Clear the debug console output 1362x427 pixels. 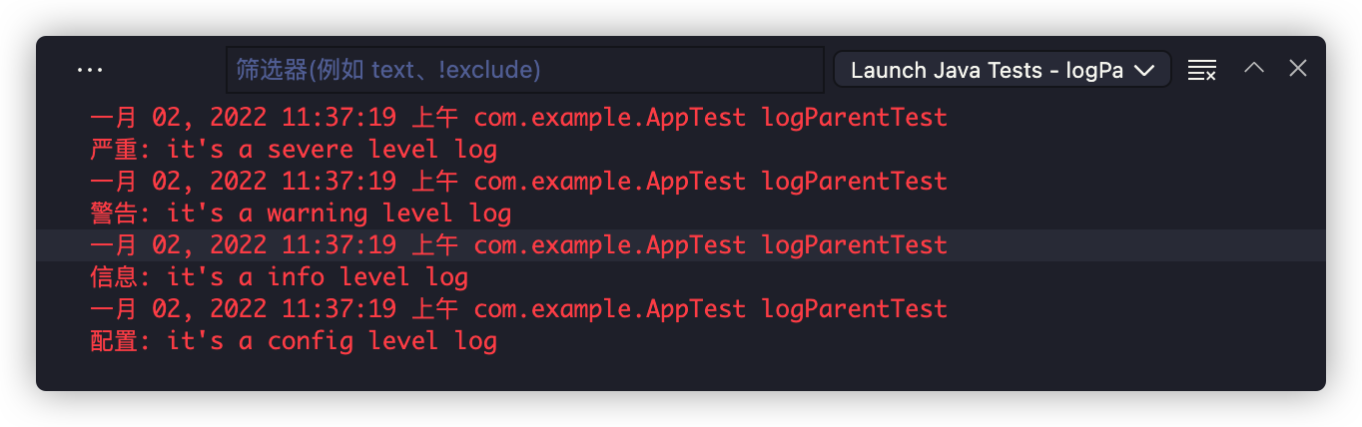pos(1201,70)
